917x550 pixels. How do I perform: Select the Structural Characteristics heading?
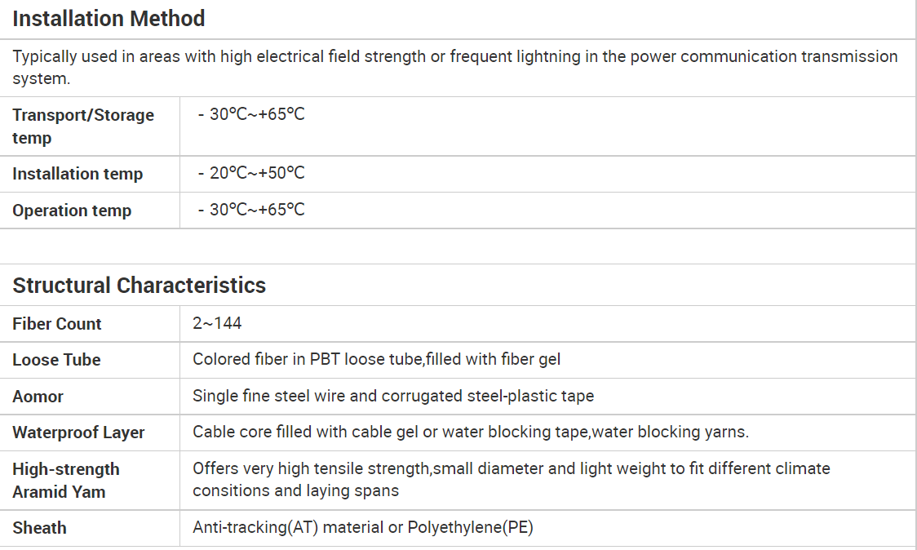pos(140,286)
